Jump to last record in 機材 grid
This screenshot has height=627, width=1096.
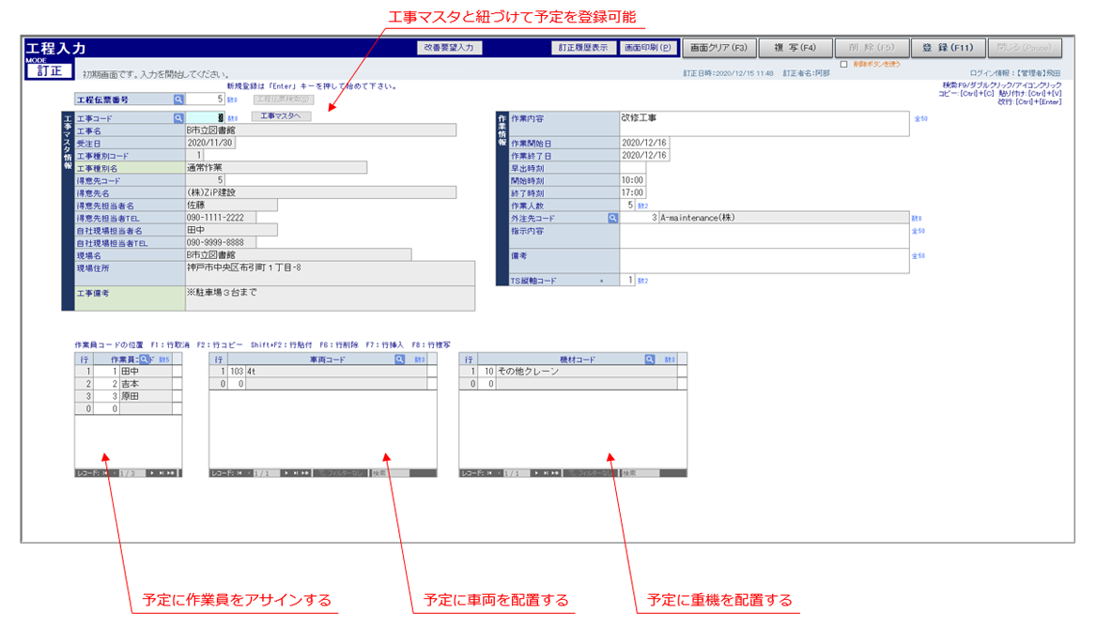click(547, 473)
